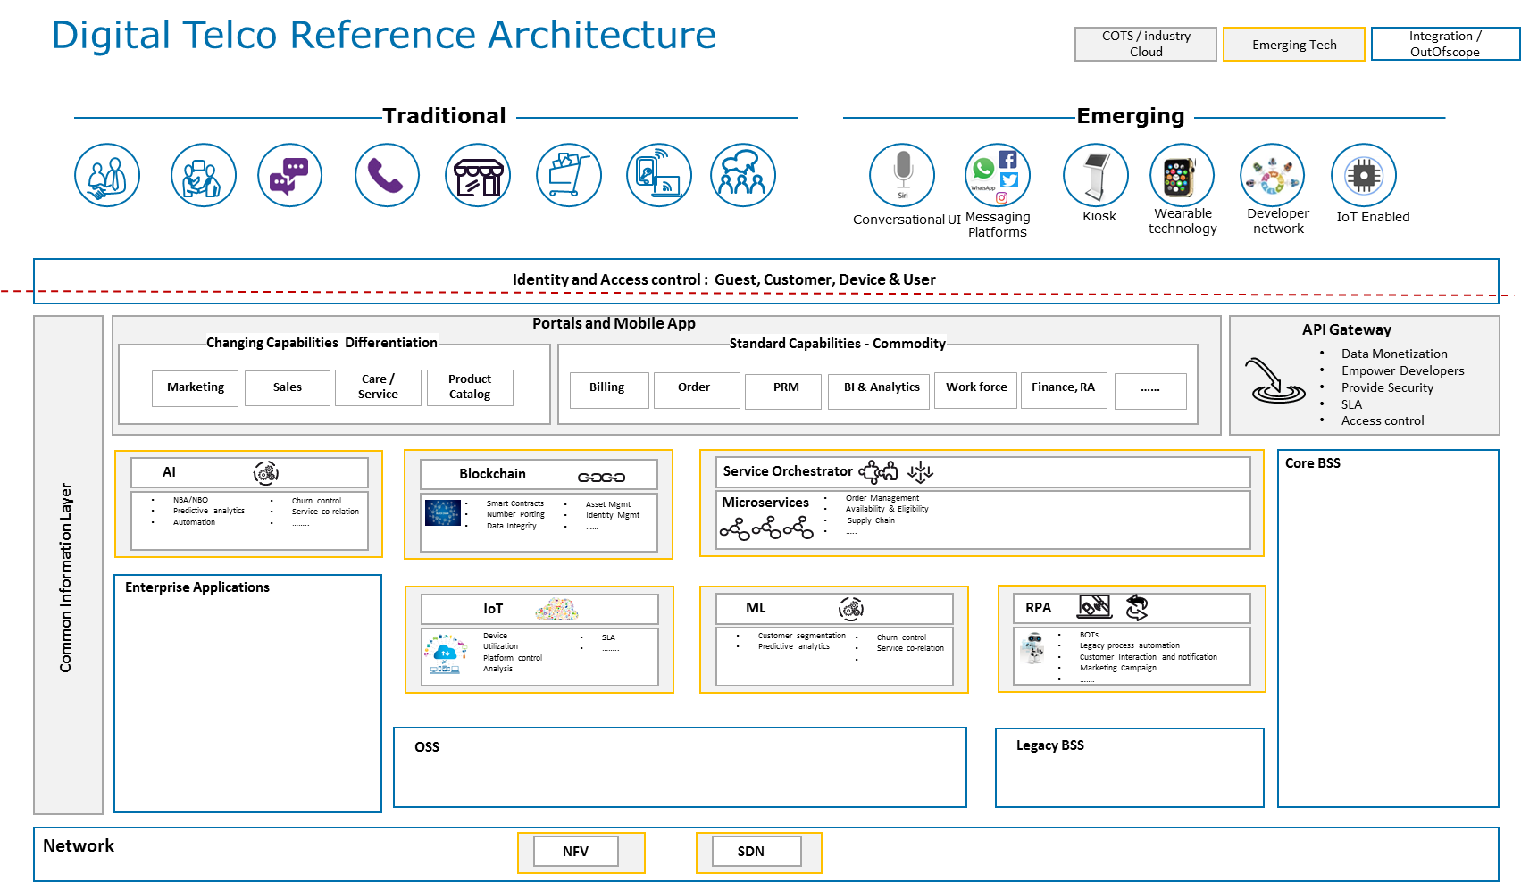Click the Common Information Layer bar
The width and height of the screenshot is (1521, 882).
[68, 565]
